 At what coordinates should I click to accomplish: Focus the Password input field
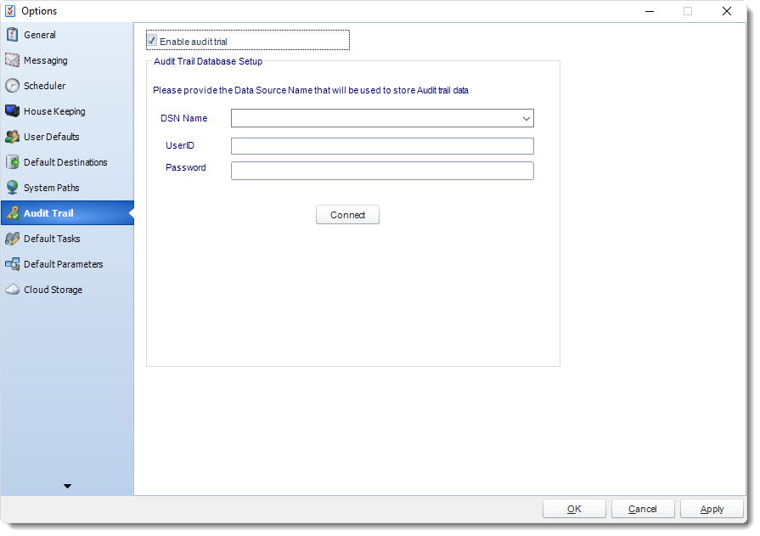tap(382, 171)
